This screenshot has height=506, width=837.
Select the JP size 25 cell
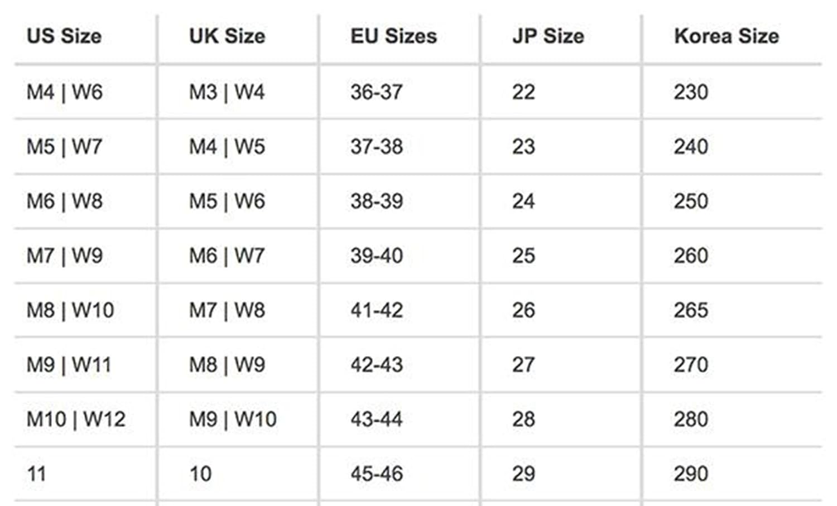coord(523,256)
